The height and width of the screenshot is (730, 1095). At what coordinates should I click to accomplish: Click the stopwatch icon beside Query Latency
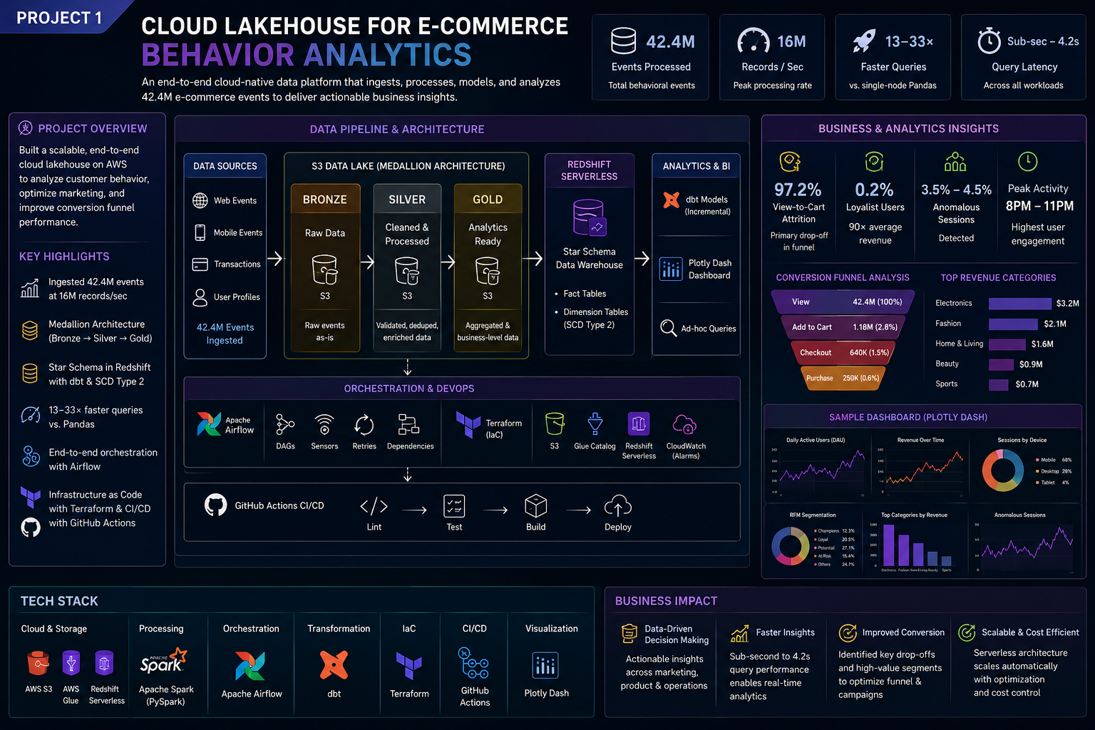(x=989, y=41)
